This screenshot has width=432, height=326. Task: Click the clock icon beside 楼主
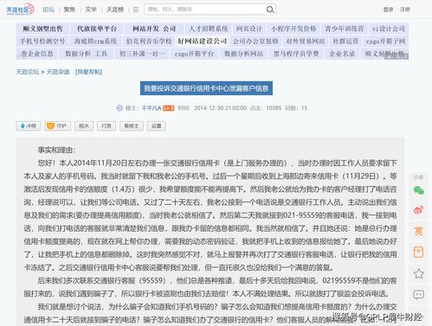pos(119,108)
